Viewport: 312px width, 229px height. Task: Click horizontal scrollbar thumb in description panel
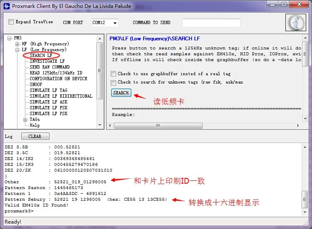tap(158, 126)
